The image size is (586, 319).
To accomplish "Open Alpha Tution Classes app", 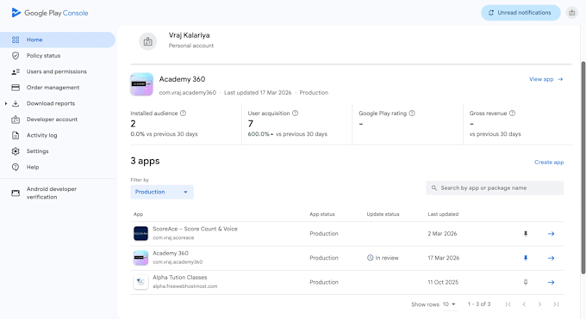I will point(180,278).
